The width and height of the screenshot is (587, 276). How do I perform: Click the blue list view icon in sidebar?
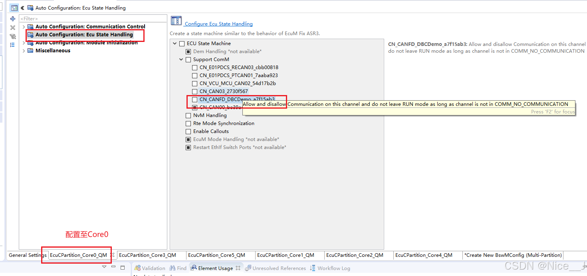(13, 45)
